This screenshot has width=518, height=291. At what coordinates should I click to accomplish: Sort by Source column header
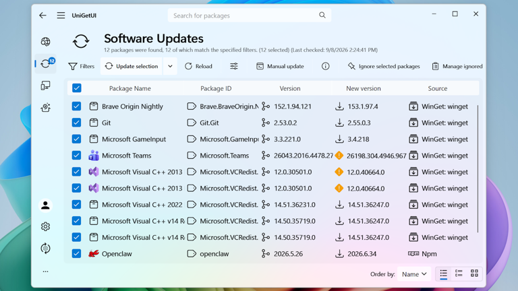437,88
